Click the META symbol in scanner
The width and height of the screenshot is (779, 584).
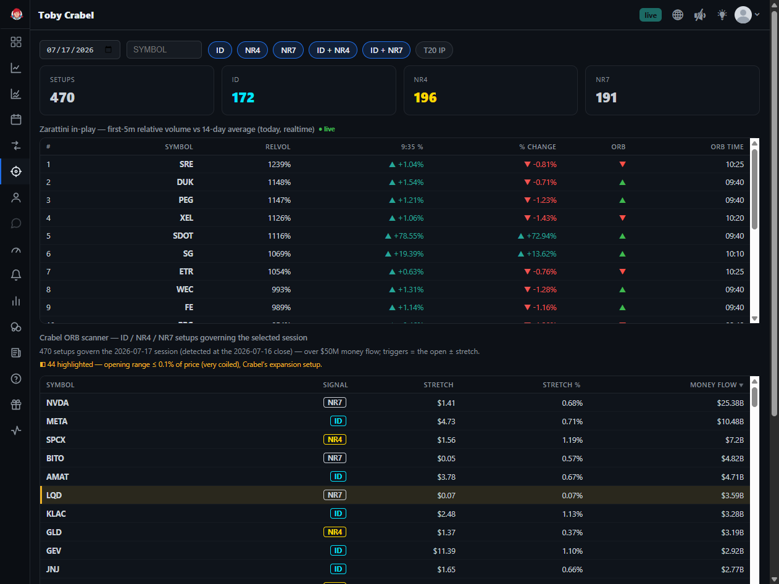pos(57,421)
